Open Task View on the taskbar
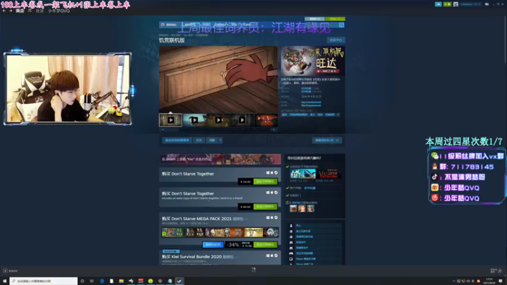Viewport: 507px width, 285px height. coord(92,281)
